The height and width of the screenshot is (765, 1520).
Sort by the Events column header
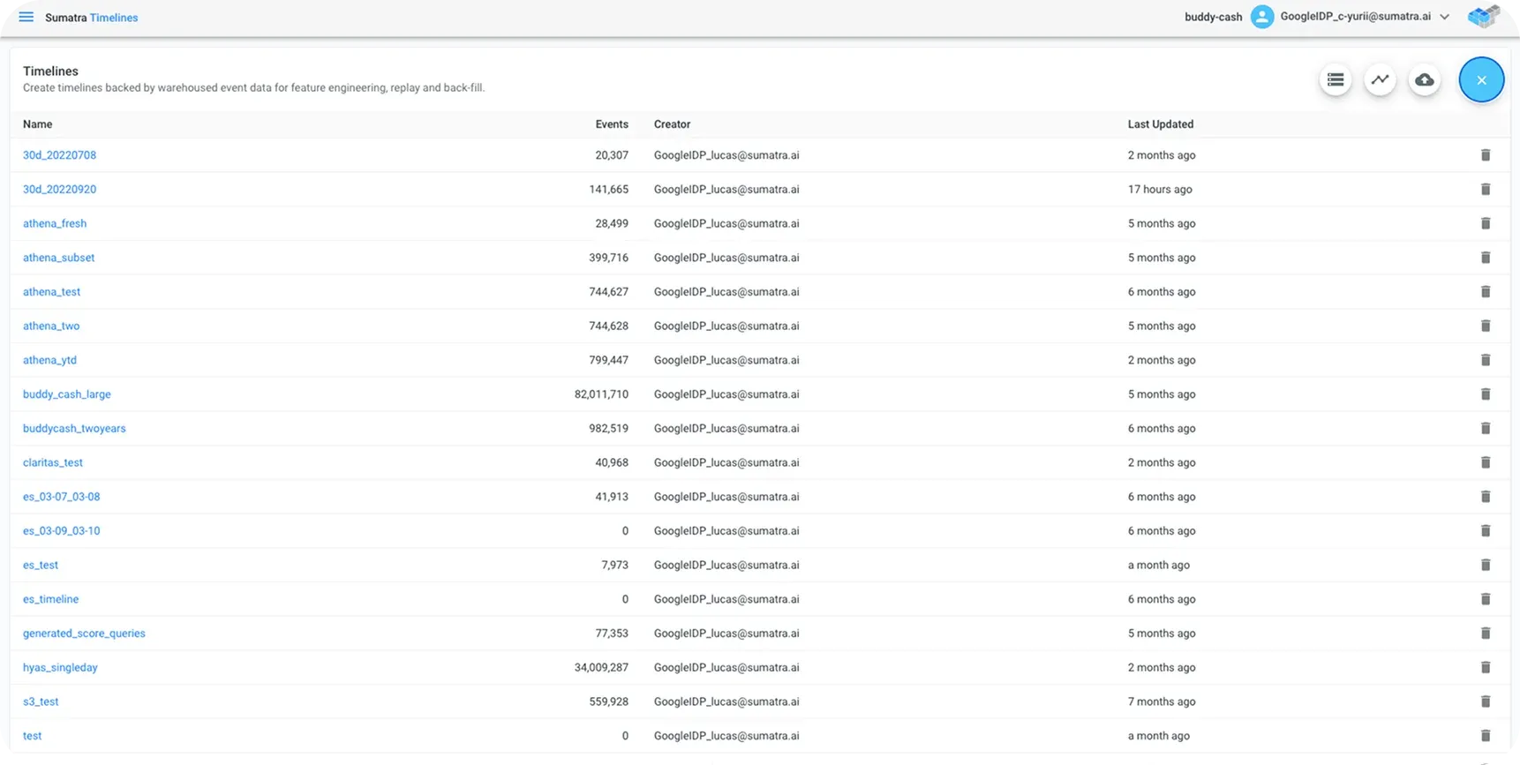point(612,124)
